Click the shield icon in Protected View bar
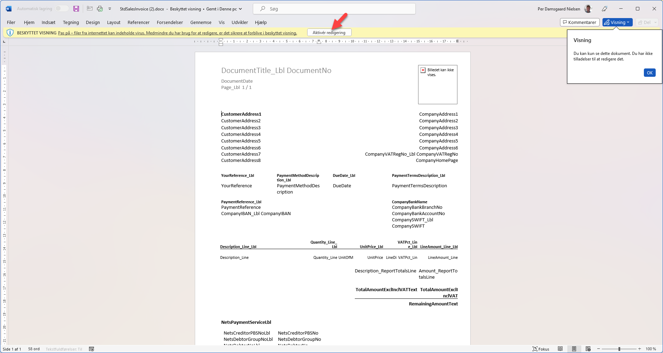The height and width of the screenshot is (353, 663). 10,33
